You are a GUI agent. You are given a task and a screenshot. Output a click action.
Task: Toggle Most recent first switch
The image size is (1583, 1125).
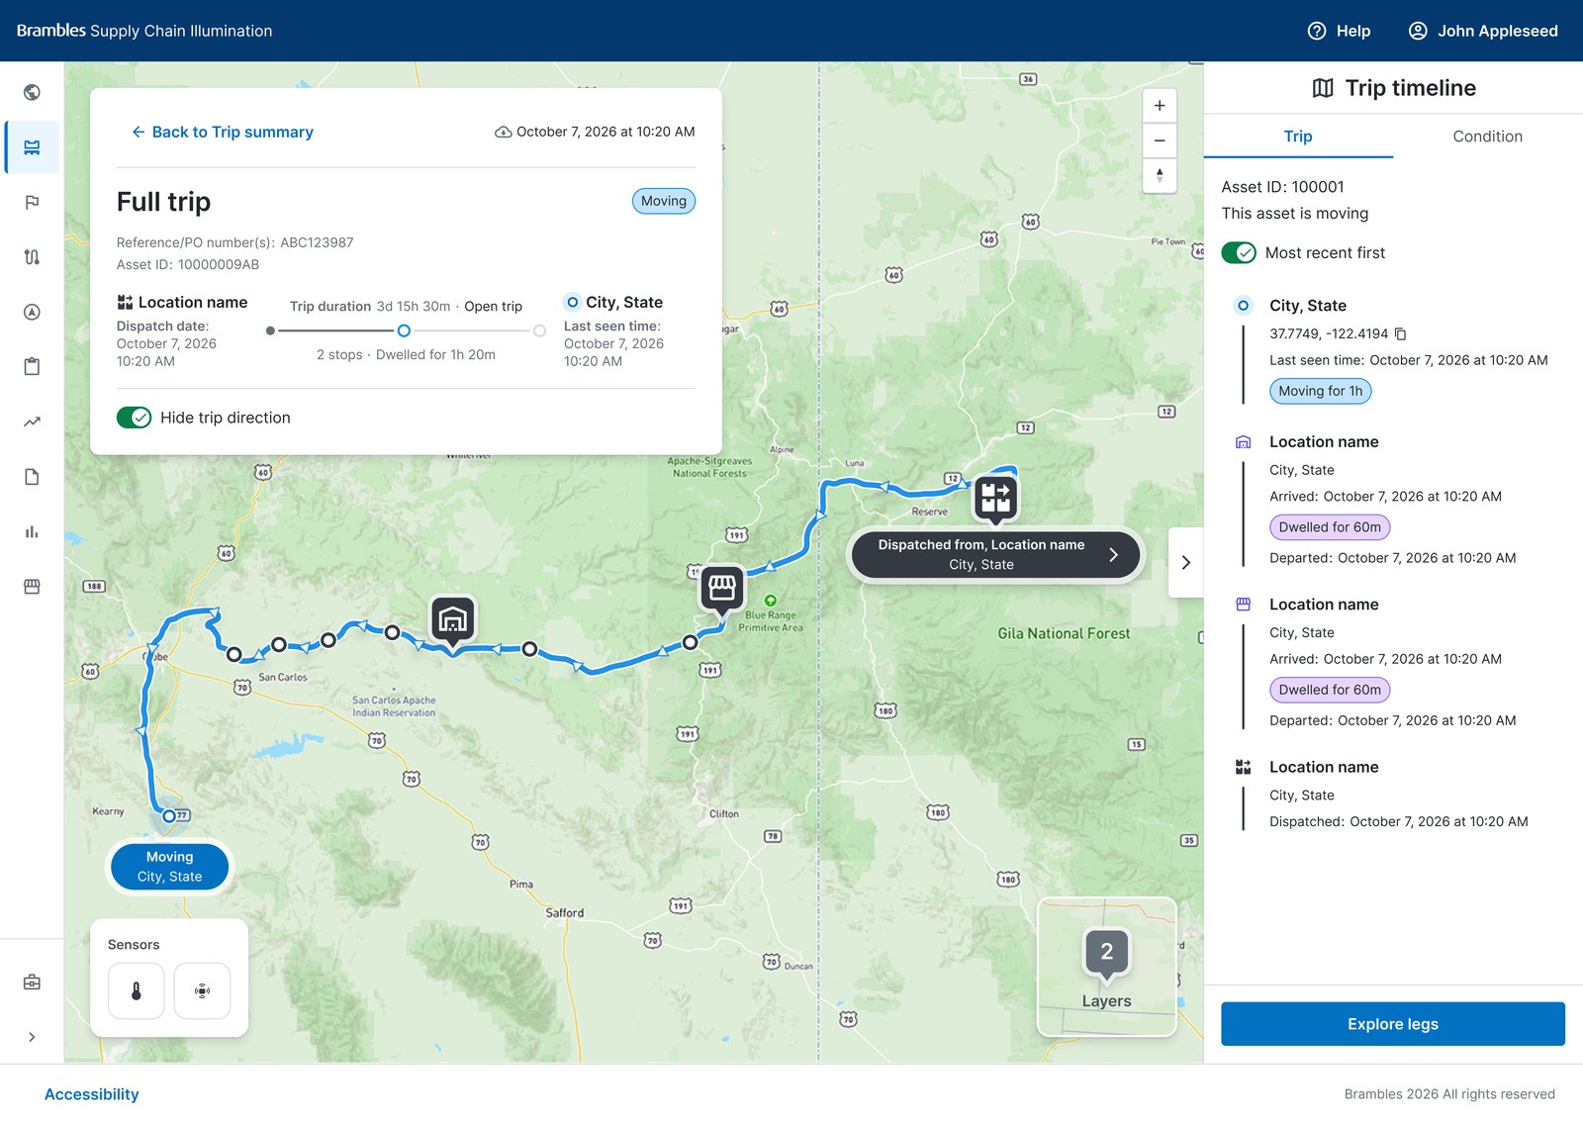(1239, 253)
